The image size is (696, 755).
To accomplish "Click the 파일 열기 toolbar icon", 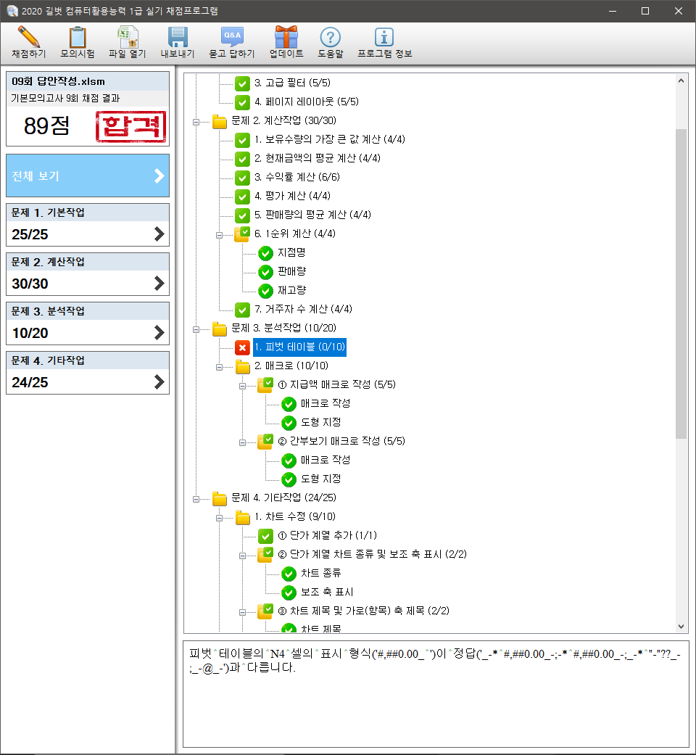I will [128, 37].
